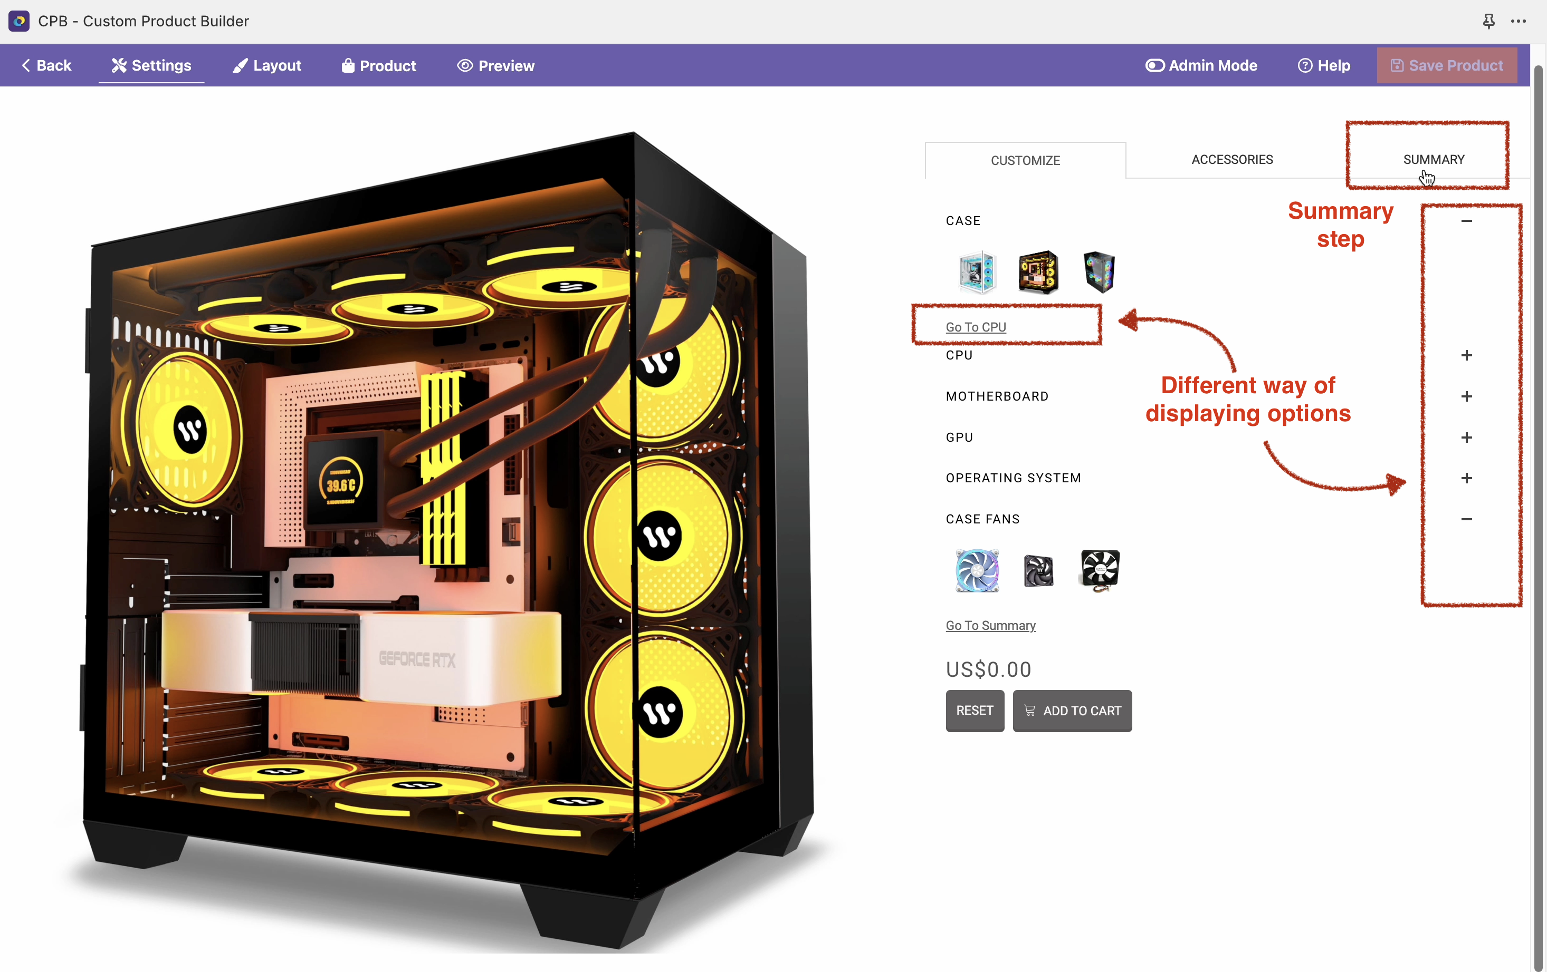1547x972 pixels.
Task: Open the Preview eye view
Action: tap(495, 65)
